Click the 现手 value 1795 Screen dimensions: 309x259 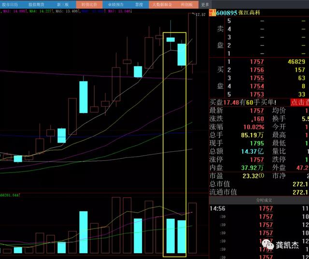[257, 143]
